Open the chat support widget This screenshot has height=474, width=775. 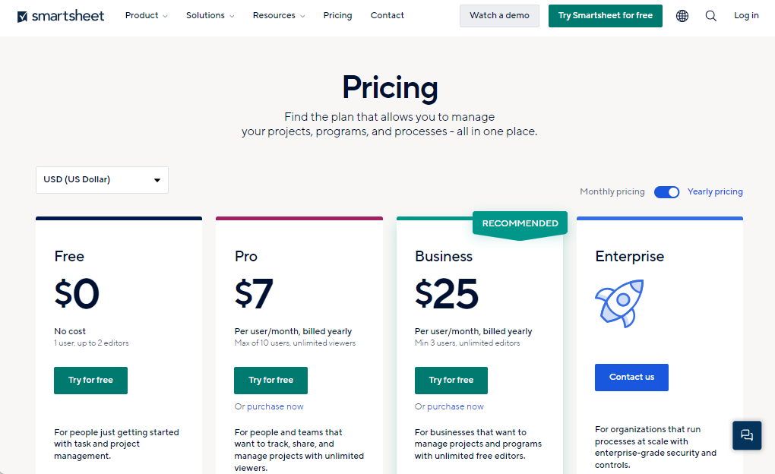(747, 435)
